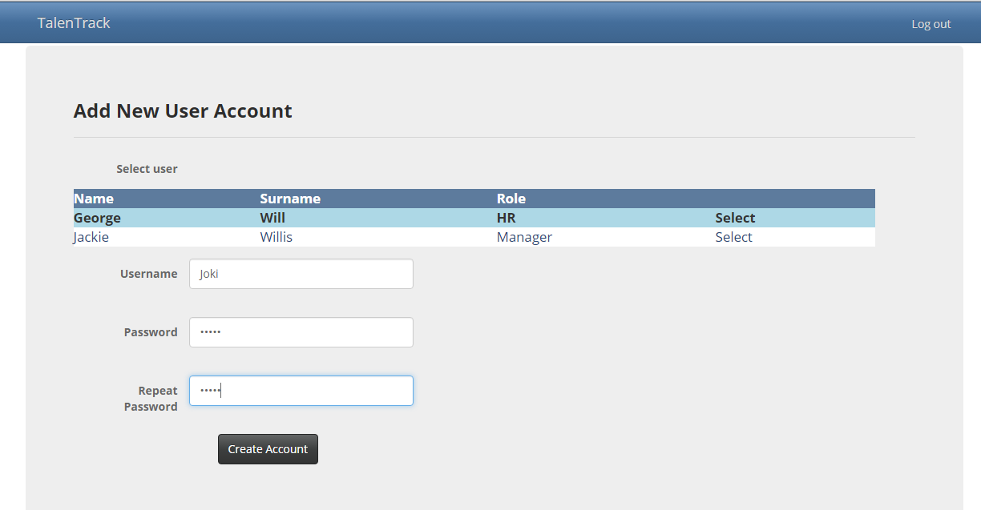Click the Manager role cell
Screen dimensions: 981x510
pyautogui.click(x=524, y=237)
